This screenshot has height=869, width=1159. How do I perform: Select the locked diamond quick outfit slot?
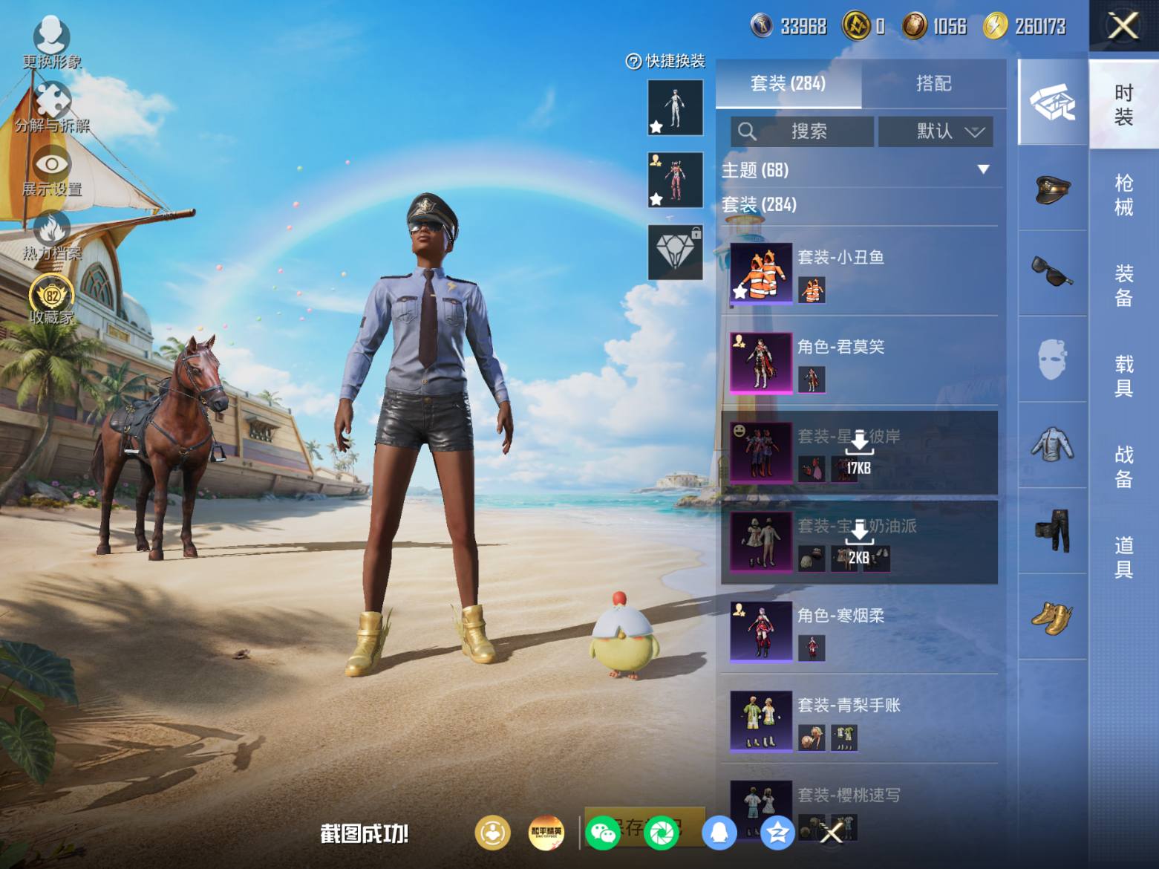(675, 252)
